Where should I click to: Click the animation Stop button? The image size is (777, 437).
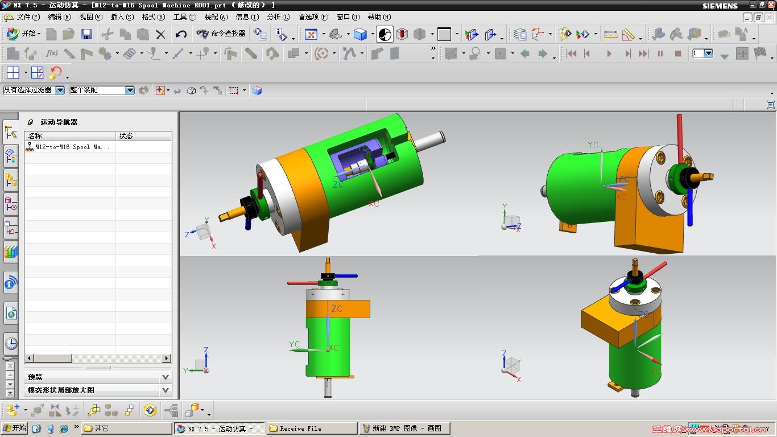pos(678,53)
